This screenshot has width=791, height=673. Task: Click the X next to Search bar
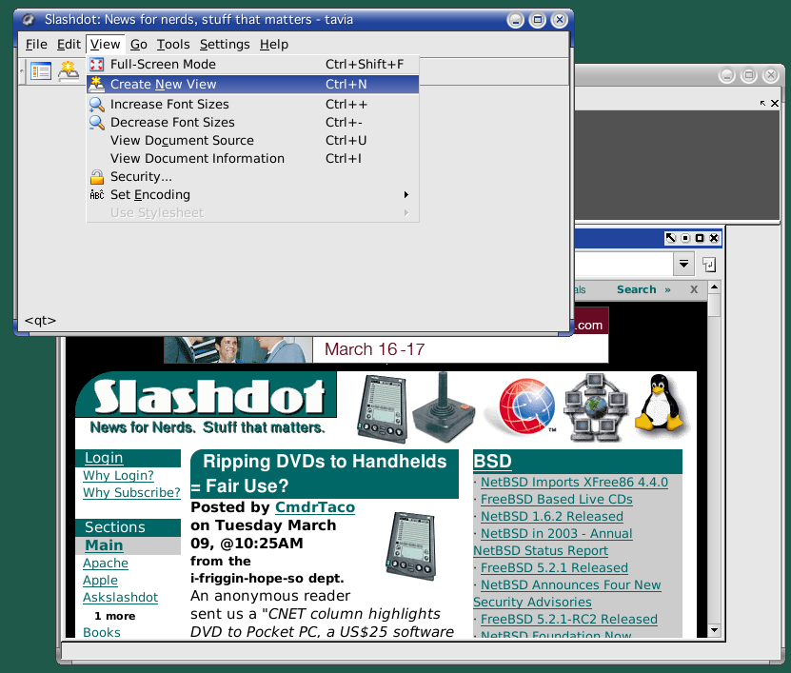click(x=694, y=289)
